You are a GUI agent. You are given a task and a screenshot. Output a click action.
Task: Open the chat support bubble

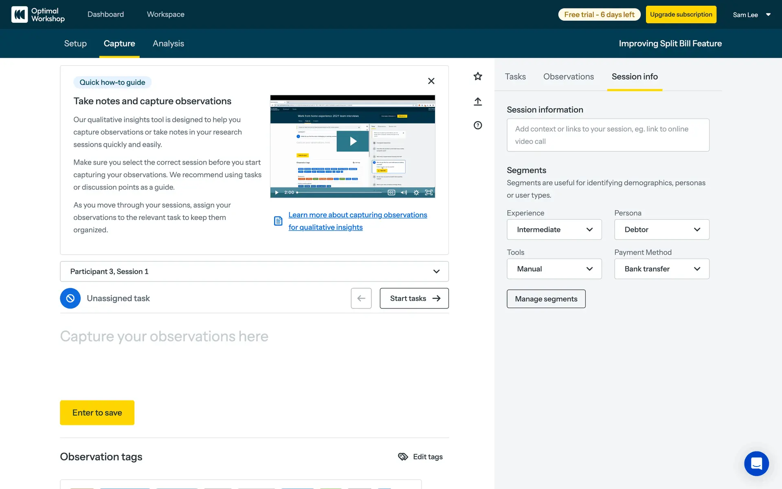(756, 463)
